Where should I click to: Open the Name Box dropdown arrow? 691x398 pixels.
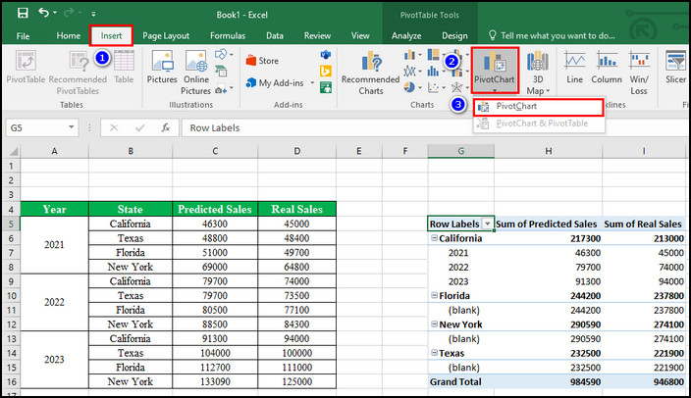pos(72,127)
